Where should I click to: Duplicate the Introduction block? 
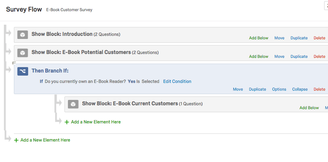pos(299,38)
